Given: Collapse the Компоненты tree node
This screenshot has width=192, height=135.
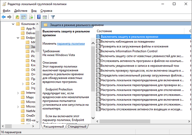Looking at the screenshot, I should coord(13,24).
